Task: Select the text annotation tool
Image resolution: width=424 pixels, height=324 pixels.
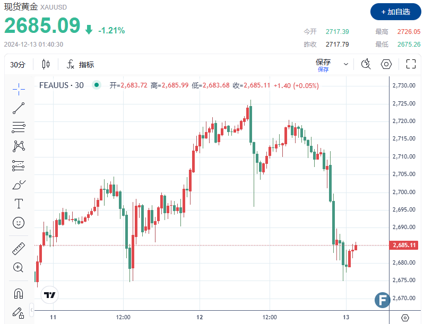Action: pyautogui.click(x=19, y=204)
